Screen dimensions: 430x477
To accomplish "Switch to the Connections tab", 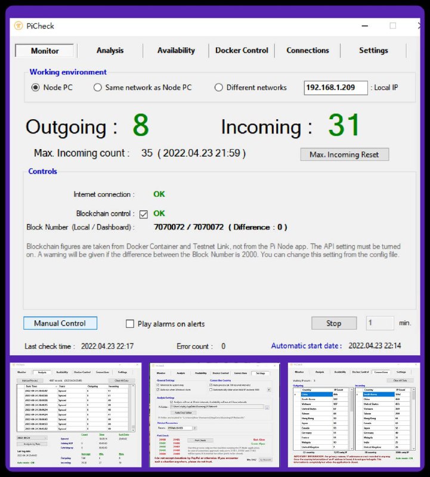I will pyautogui.click(x=307, y=51).
